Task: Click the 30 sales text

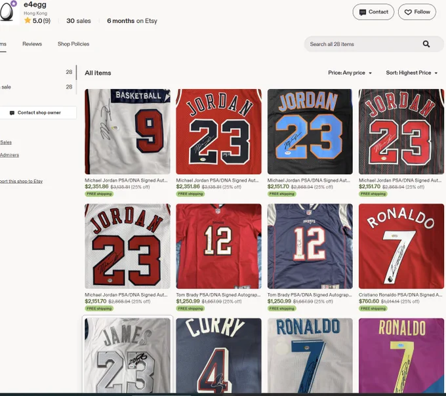Action: (x=79, y=21)
